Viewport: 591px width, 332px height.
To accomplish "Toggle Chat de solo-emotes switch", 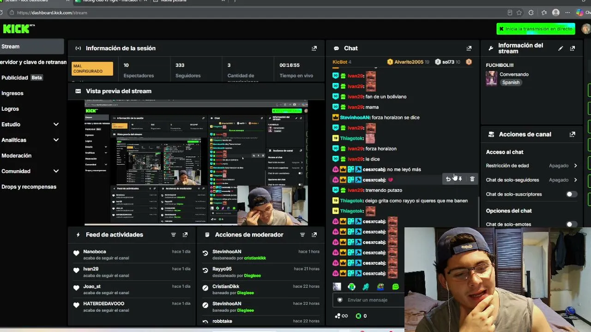I will pyautogui.click(x=572, y=225).
